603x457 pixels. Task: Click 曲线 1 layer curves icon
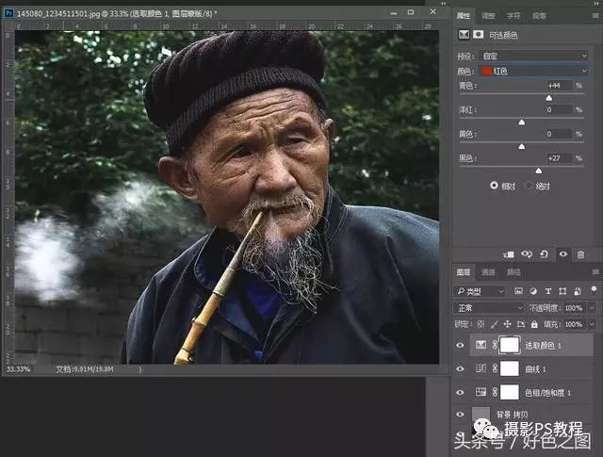point(481,368)
